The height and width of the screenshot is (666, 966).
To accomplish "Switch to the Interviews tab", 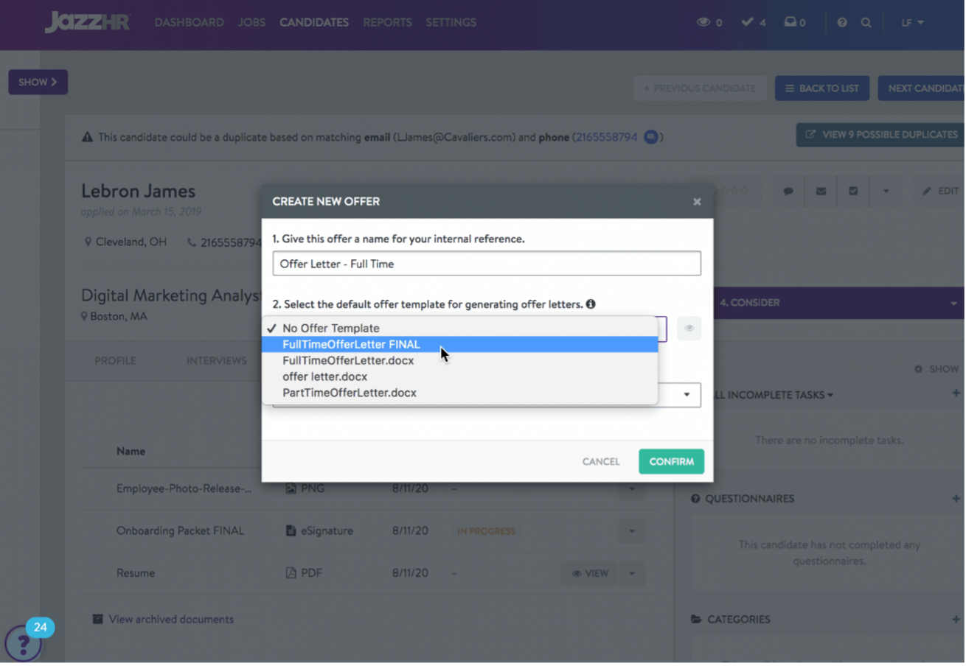I will 216,361.
